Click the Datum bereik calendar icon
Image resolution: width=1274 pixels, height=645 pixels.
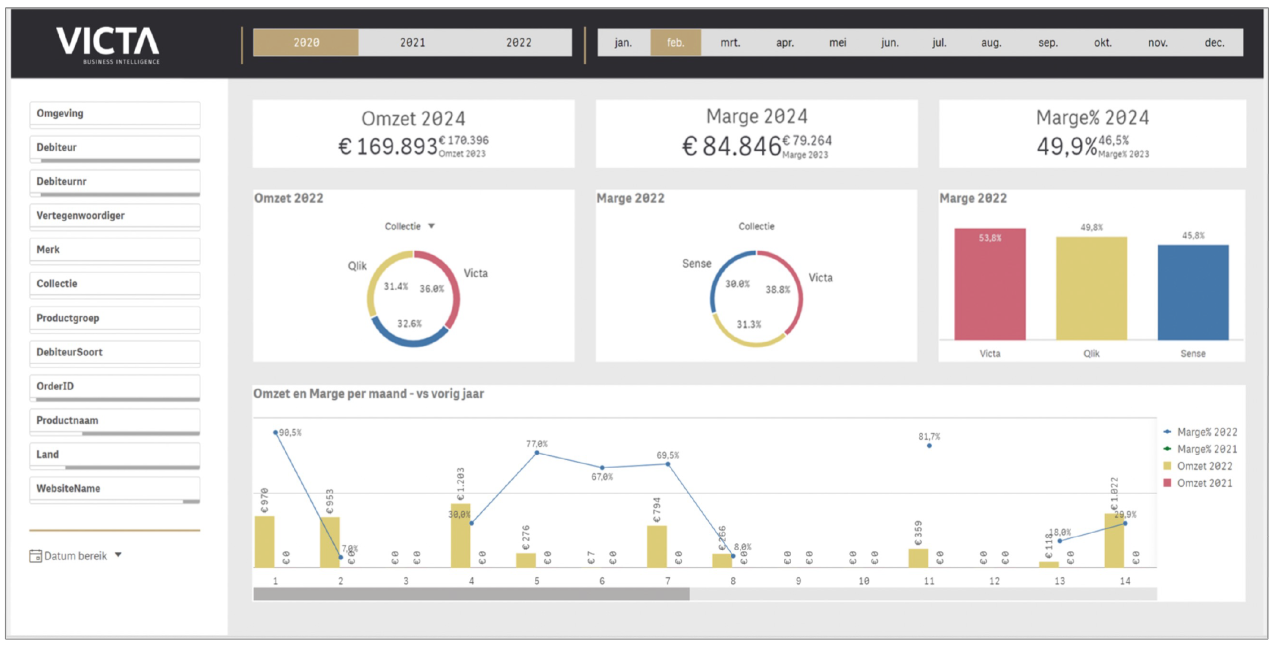(36, 556)
